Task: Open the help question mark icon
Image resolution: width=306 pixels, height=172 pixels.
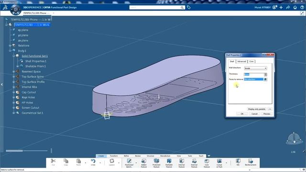Action: point(302,8)
